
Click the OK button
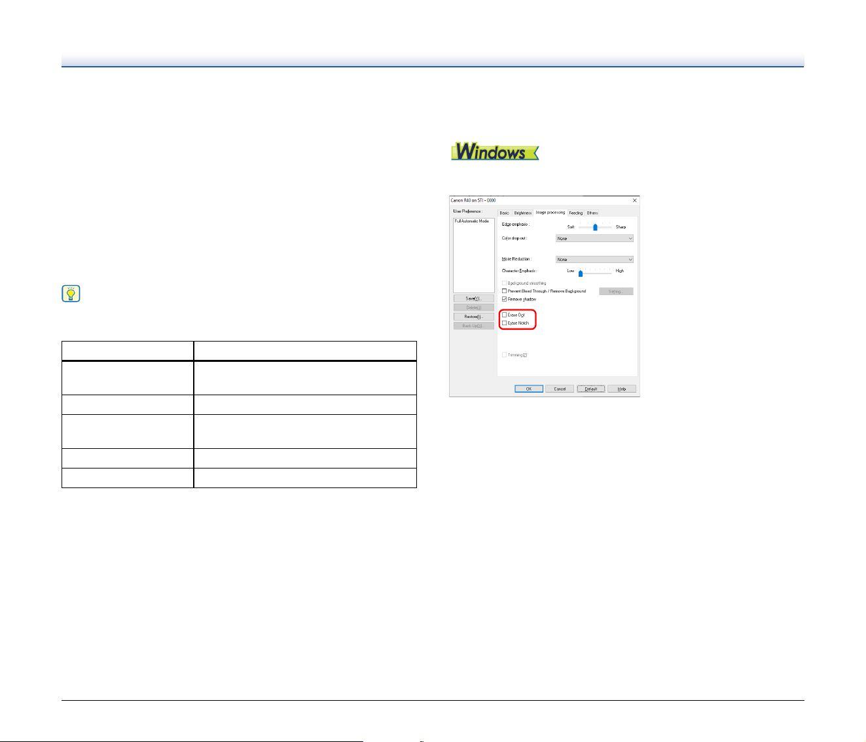coord(529,389)
